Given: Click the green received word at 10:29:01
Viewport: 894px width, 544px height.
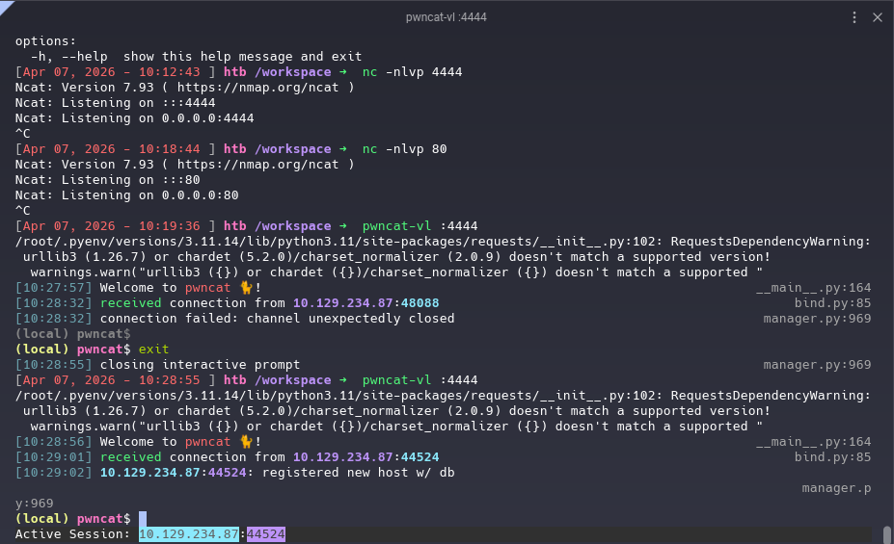Looking at the screenshot, I should tap(130, 457).
